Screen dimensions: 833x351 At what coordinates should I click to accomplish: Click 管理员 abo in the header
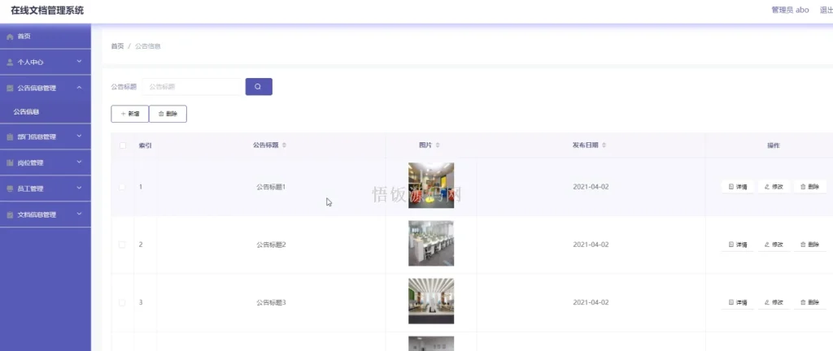790,10
